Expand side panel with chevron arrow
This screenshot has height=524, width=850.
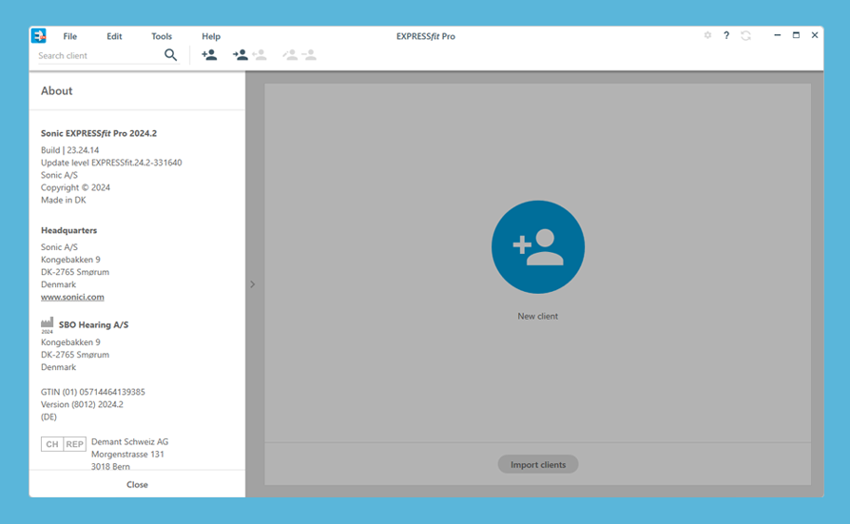point(253,284)
